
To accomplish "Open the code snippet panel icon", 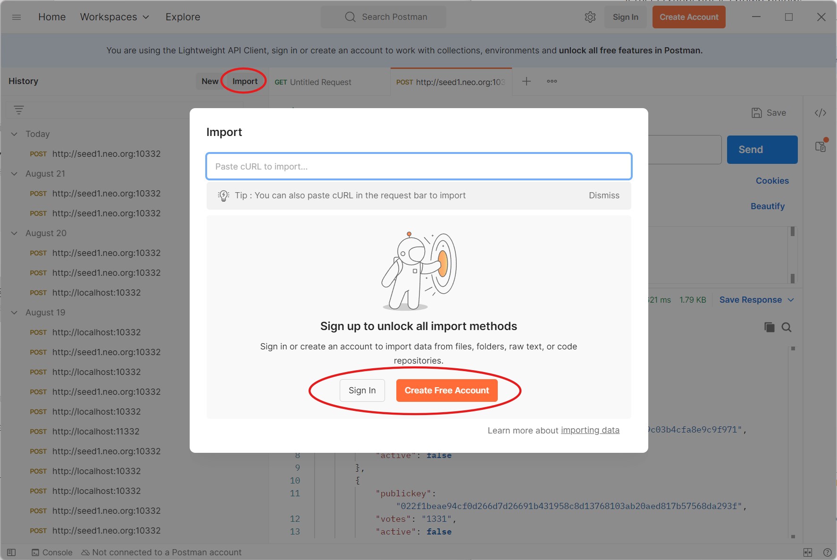I will coord(820,113).
